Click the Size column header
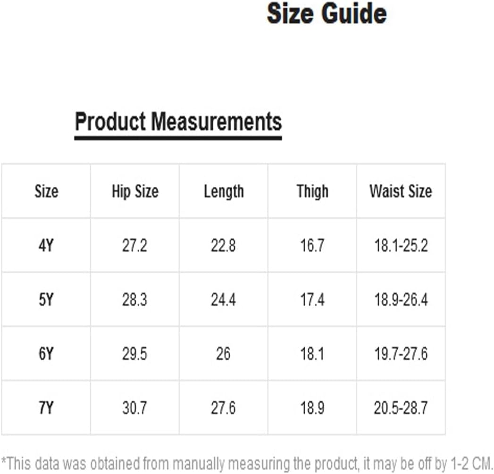Screen dimensions: 494x474 (46, 191)
